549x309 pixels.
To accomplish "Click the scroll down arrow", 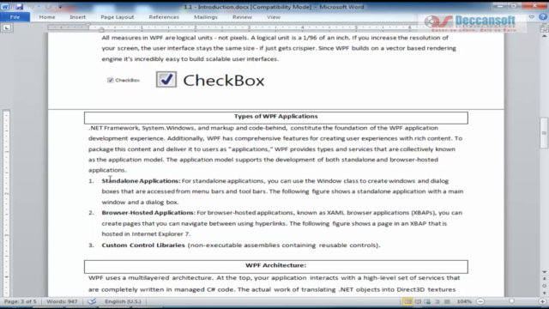I will point(544,272).
